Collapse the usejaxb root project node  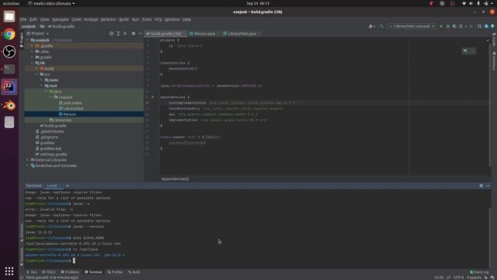[28, 40]
